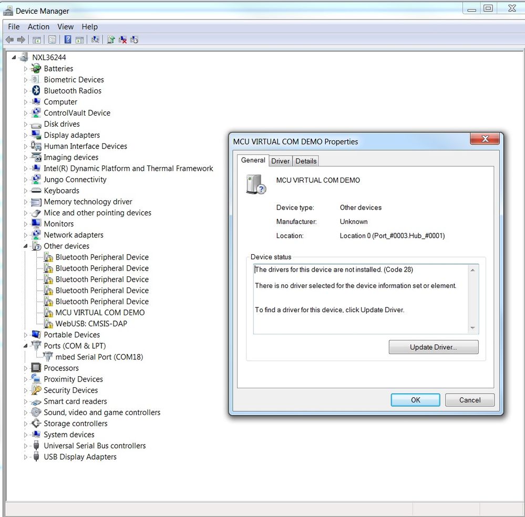Open the File menu
This screenshot has height=517, width=525.
(x=14, y=27)
